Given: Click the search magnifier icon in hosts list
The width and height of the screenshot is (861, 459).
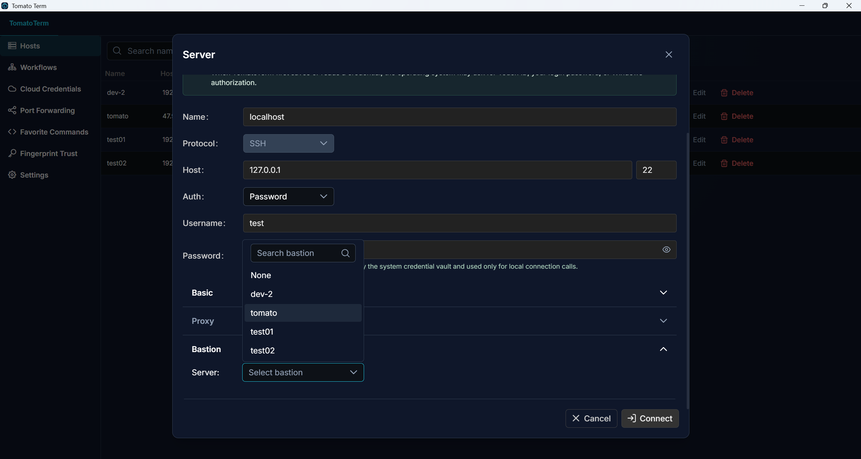Looking at the screenshot, I should point(117,51).
